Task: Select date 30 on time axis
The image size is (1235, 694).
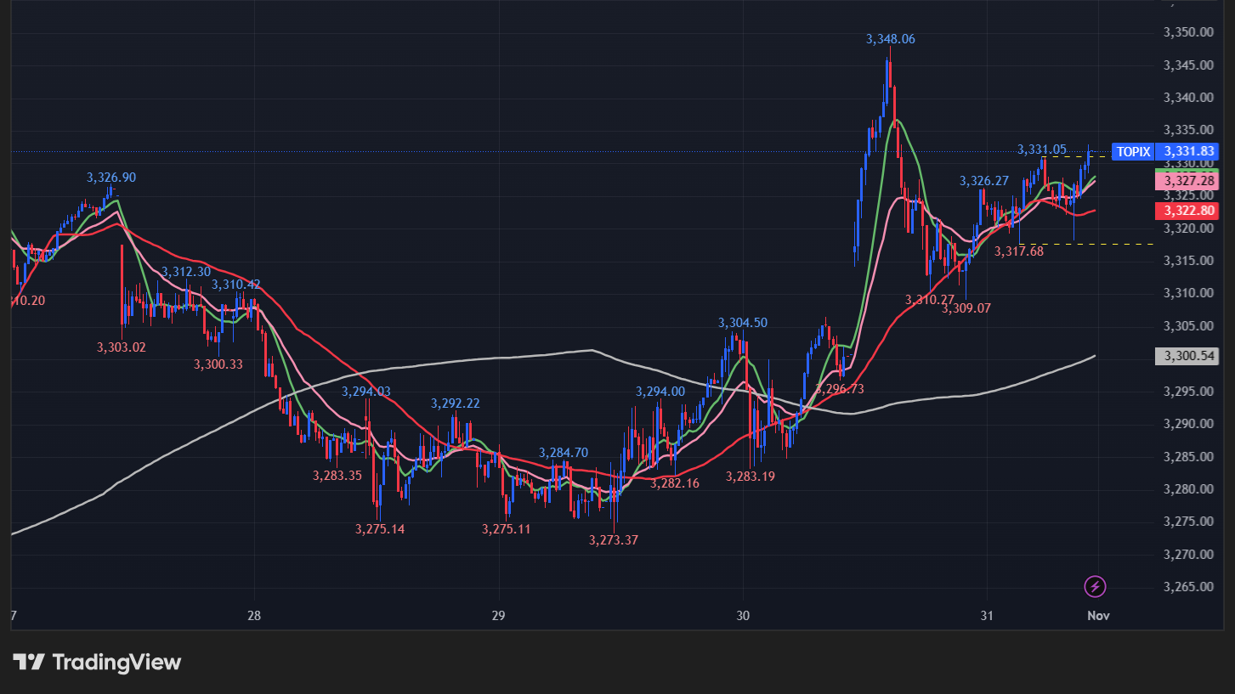Action: pyautogui.click(x=743, y=615)
